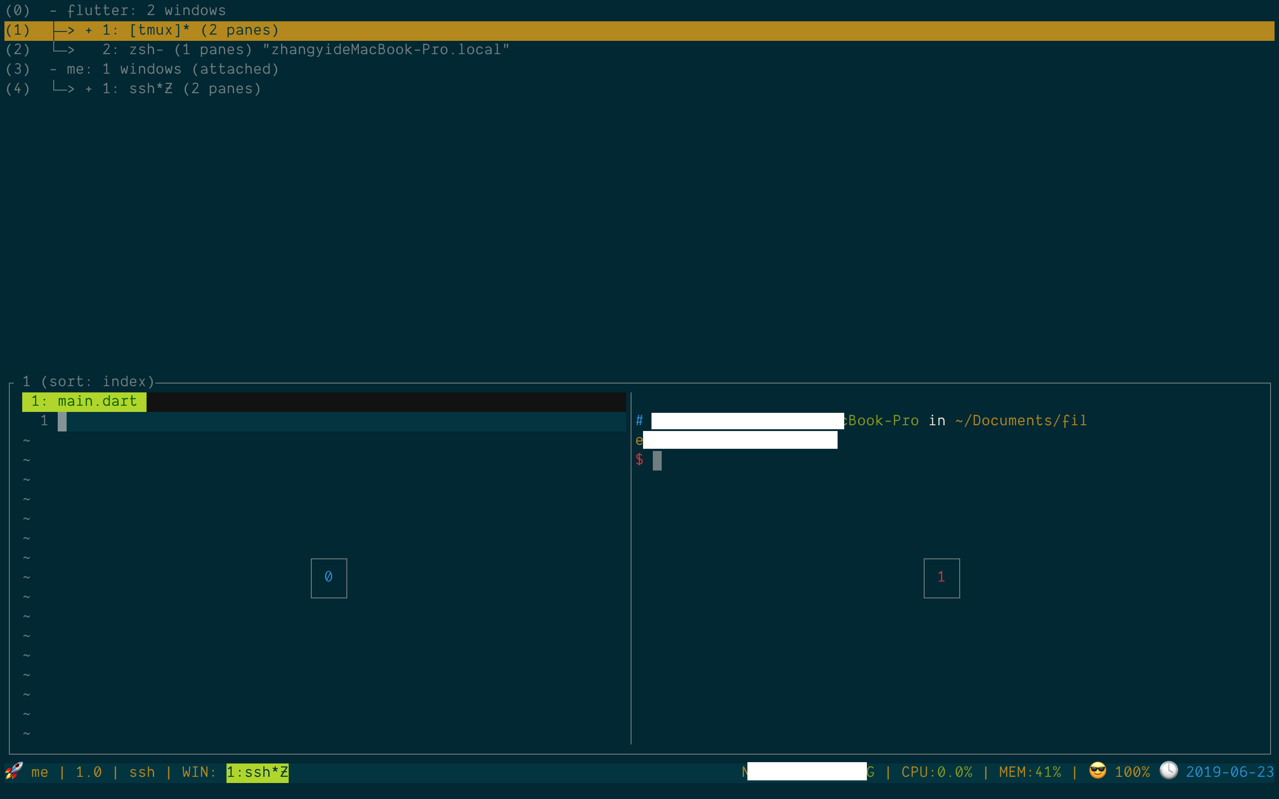Click the 2019-06-23 date text

(1230, 772)
